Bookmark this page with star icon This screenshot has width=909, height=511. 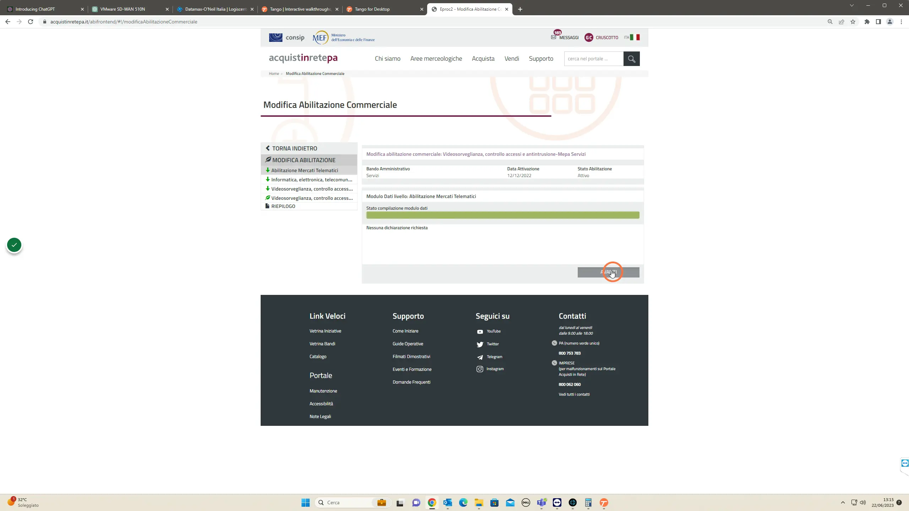853,22
